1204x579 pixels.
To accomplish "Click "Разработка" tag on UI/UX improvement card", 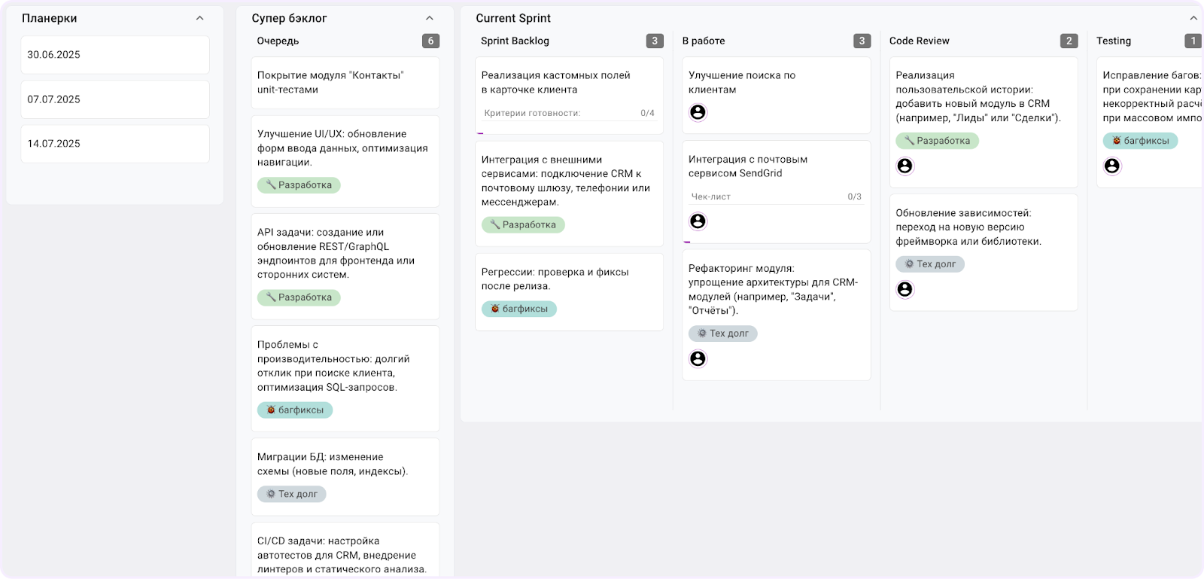I will click(299, 185).
